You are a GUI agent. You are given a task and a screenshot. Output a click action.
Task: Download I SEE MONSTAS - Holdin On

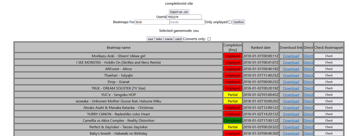coord(291,62)
